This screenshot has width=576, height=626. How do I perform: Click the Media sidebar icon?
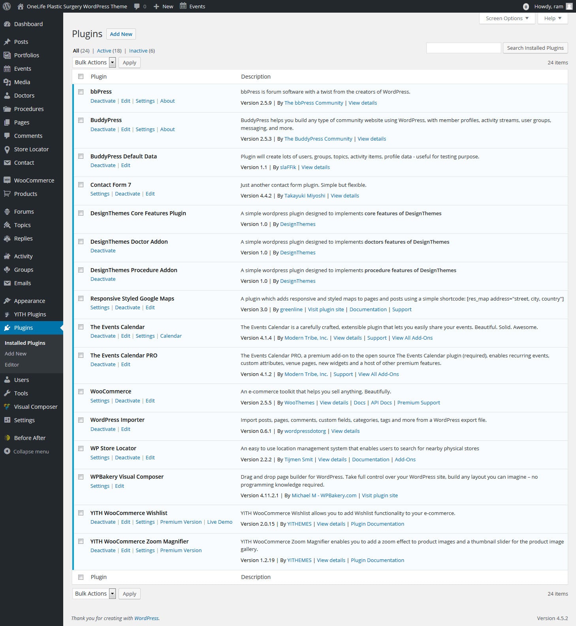click(7, 82)
